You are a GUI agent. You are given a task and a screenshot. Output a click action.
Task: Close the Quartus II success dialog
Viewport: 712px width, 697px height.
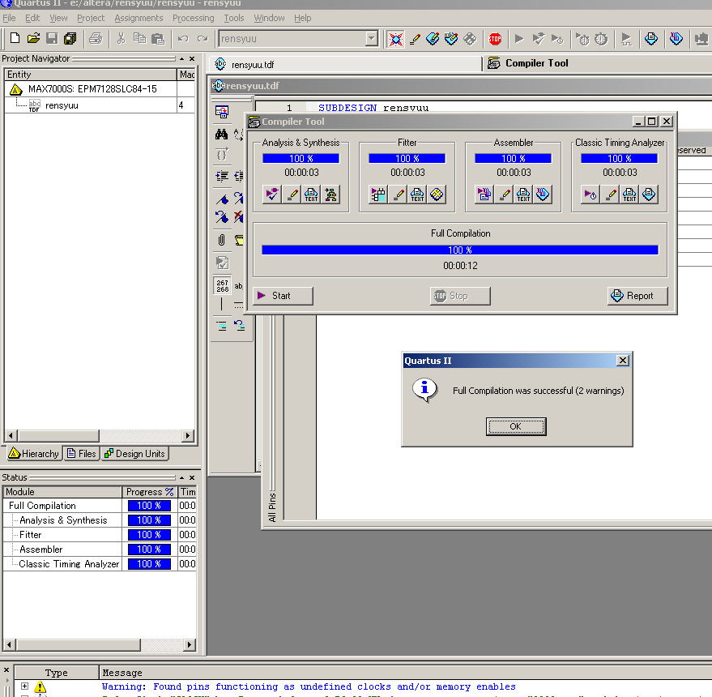point(623,361)
